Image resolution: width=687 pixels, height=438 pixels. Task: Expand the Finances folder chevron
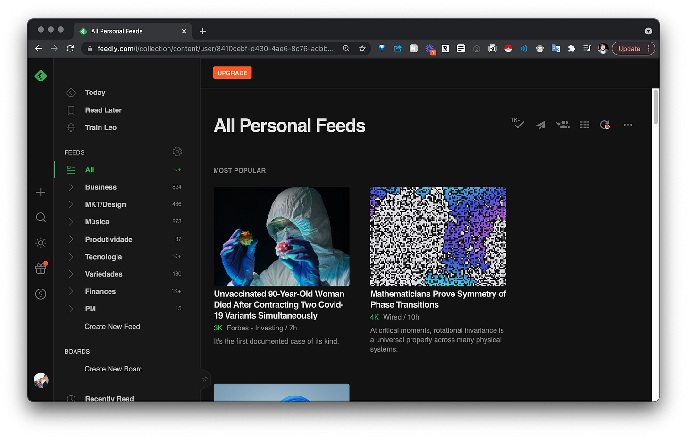pyautogui.click(x=71, y=291)
